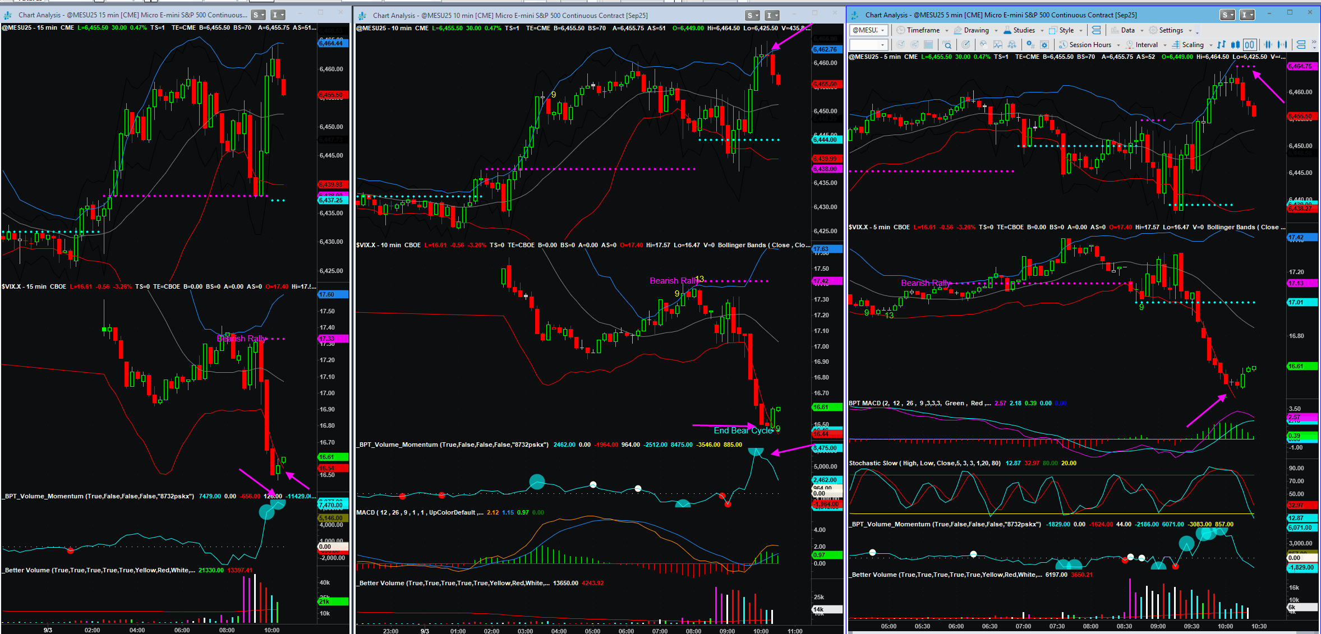Expand the Studies dropdown arrow
The width and height of the screenshot is (1321, 634).
(x=1042, y=30)
